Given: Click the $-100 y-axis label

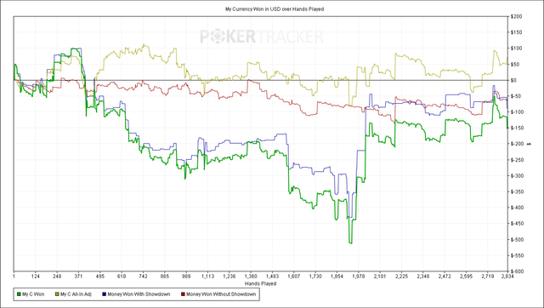Looking at the screenshot, I should point(517,112).
